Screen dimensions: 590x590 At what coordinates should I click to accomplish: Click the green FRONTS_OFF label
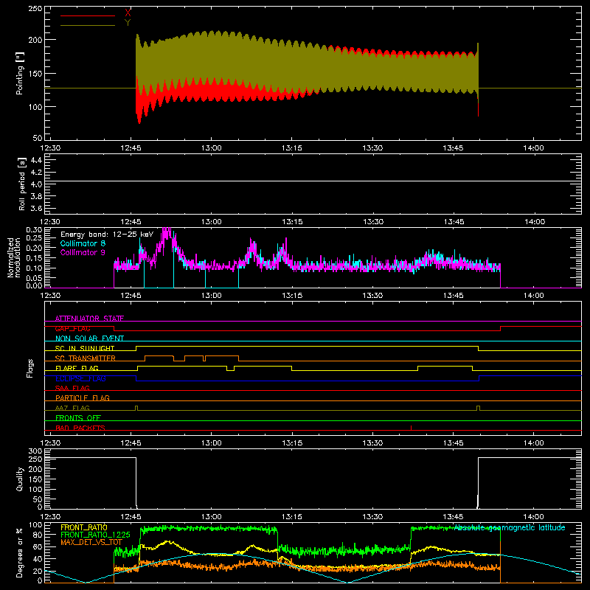click(78, 417)
